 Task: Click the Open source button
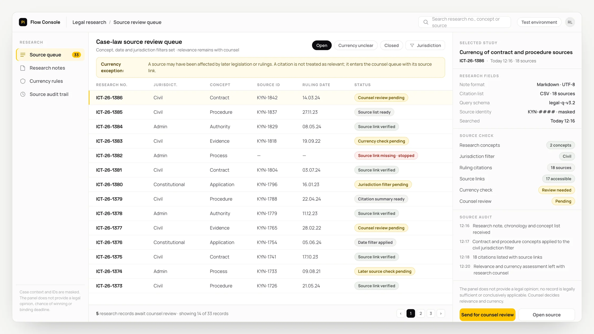click(x=547, y=315)
